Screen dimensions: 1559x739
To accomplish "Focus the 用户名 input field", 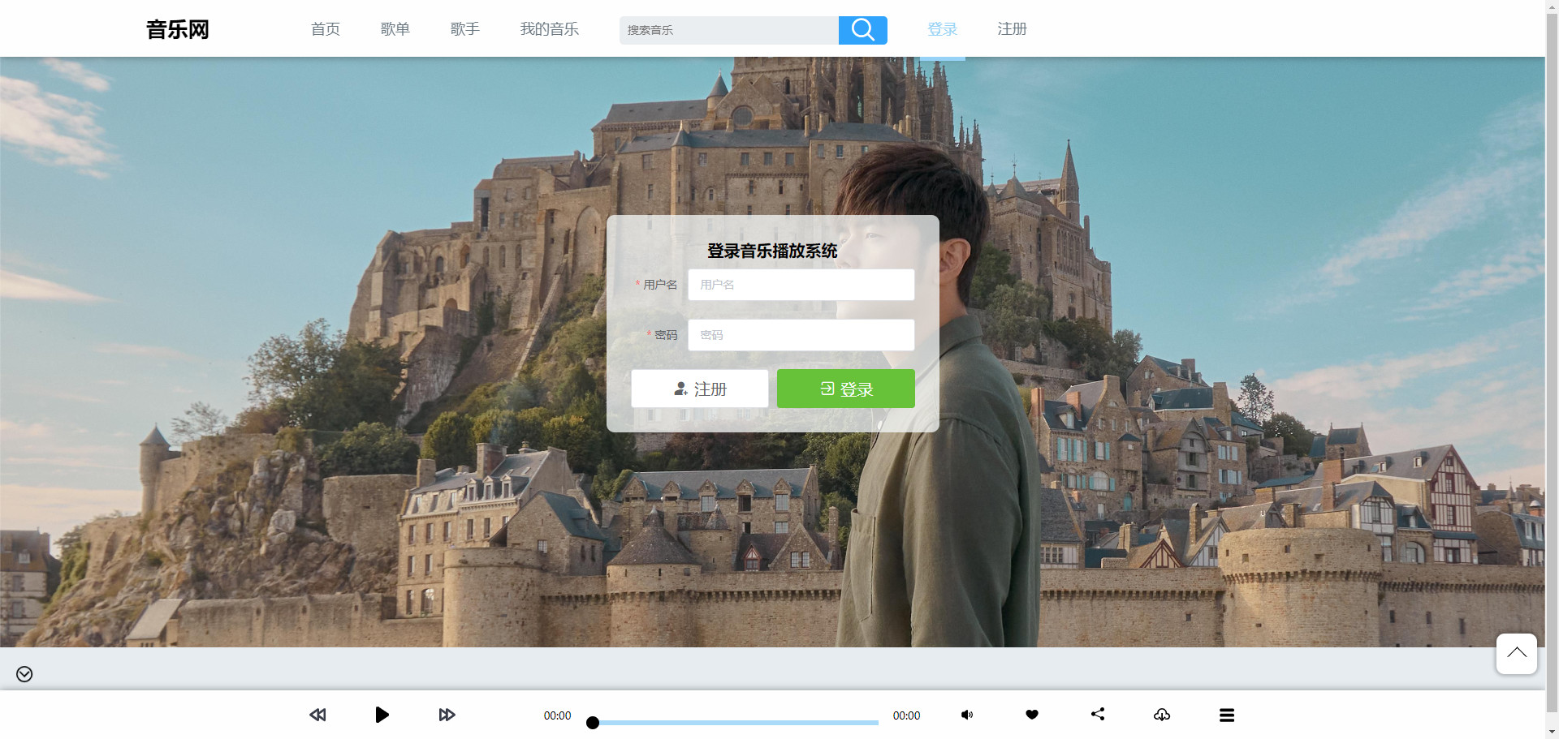I will pos(801,285).
